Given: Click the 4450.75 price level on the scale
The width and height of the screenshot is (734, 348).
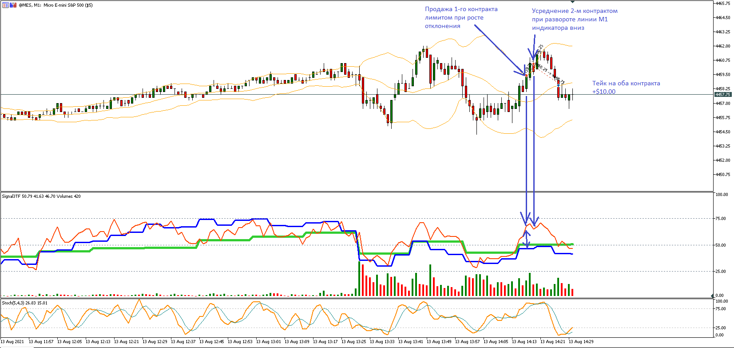Looking at the screenshot, I should pyautogui.click(x=723, y=174).
